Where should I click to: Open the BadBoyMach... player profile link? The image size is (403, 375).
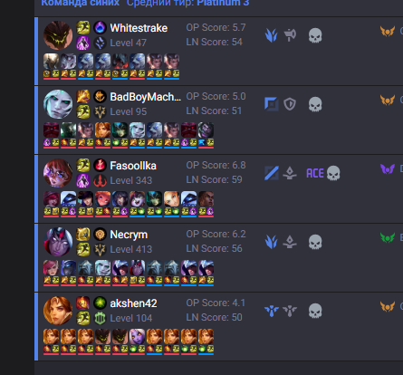[146, 97]
